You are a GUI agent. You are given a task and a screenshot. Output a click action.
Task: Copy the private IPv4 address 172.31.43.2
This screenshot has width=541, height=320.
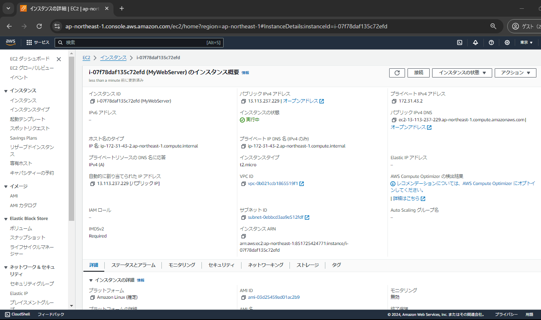(394, 101)
